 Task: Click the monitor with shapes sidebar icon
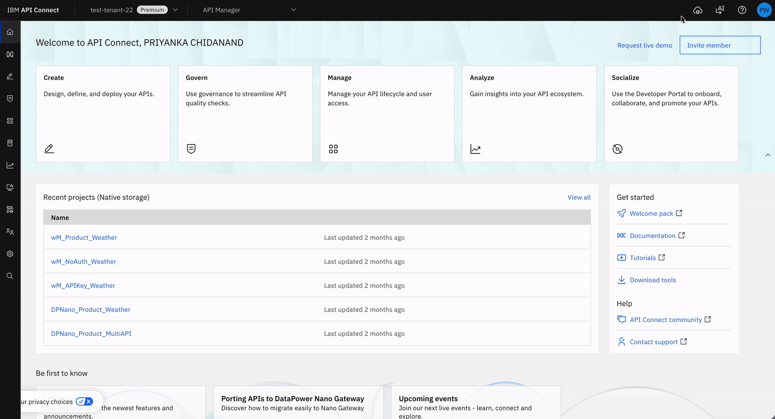click(10, 187)
